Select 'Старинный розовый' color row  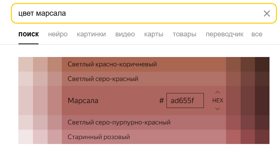click(x=144, y=137)
